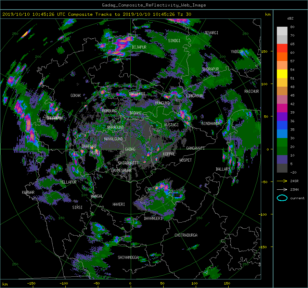Click the YELLAPUR city label
The width and height of the screenshot is (308, 288).
click(68, 182)
